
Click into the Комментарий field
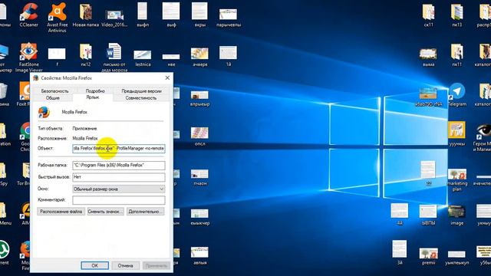tap(119, 200)
